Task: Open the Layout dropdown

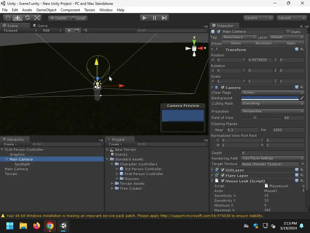Action: 292,18
